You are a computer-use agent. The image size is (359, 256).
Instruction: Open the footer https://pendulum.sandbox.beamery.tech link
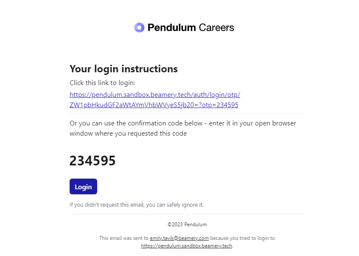(187, 246)
